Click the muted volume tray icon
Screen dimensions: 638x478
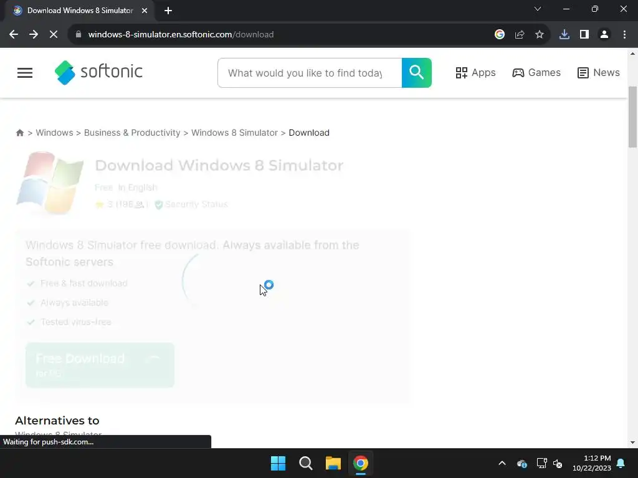(x=558, y=463)
